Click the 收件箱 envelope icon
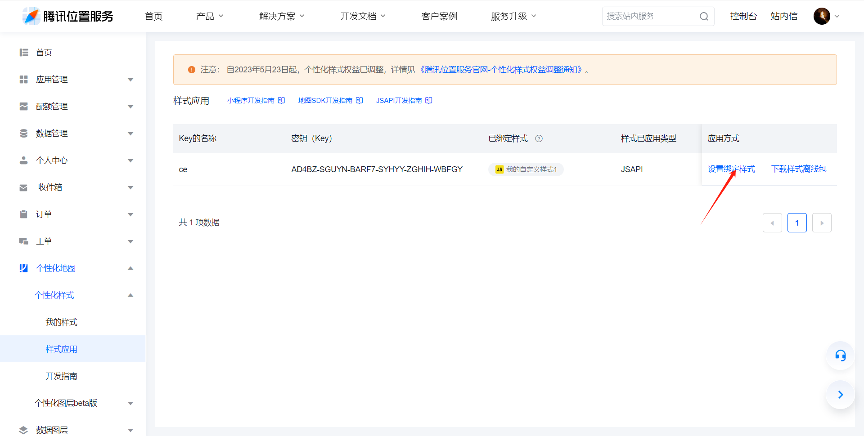Screen dimensions: 864x436 (x=24, y=187)
